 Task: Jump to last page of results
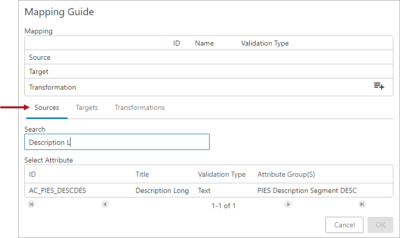pos(362,204)
